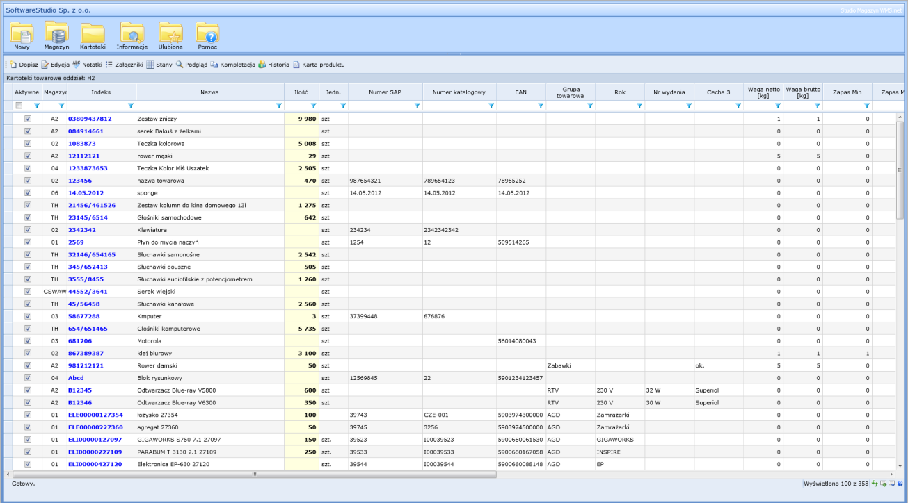
Task: Select the cell 'Słuchawki kanałowe'
Action: [210, 304]
